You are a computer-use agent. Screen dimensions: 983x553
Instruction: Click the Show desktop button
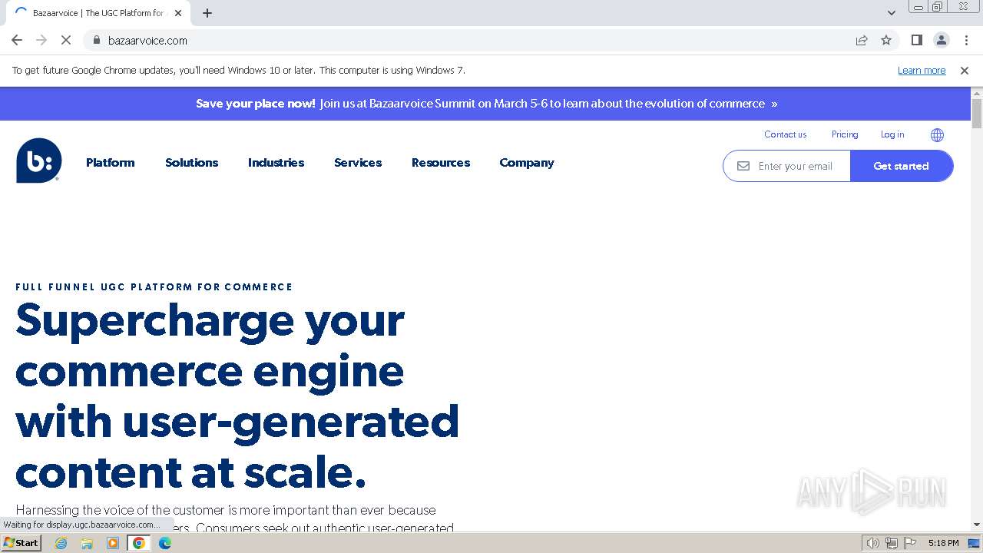click(x=975, y=543)
